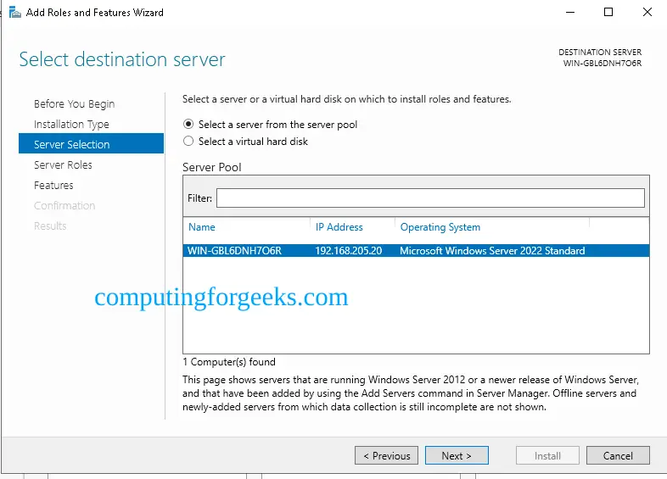Close the wizard window
667x479 pixels.
(x=647, y=13)
